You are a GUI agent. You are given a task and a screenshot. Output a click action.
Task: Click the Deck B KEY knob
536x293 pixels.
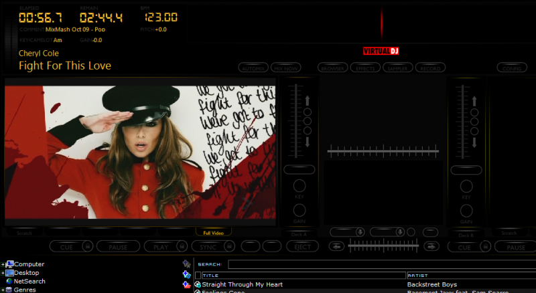pyautogui.click(x=466, y=187)
